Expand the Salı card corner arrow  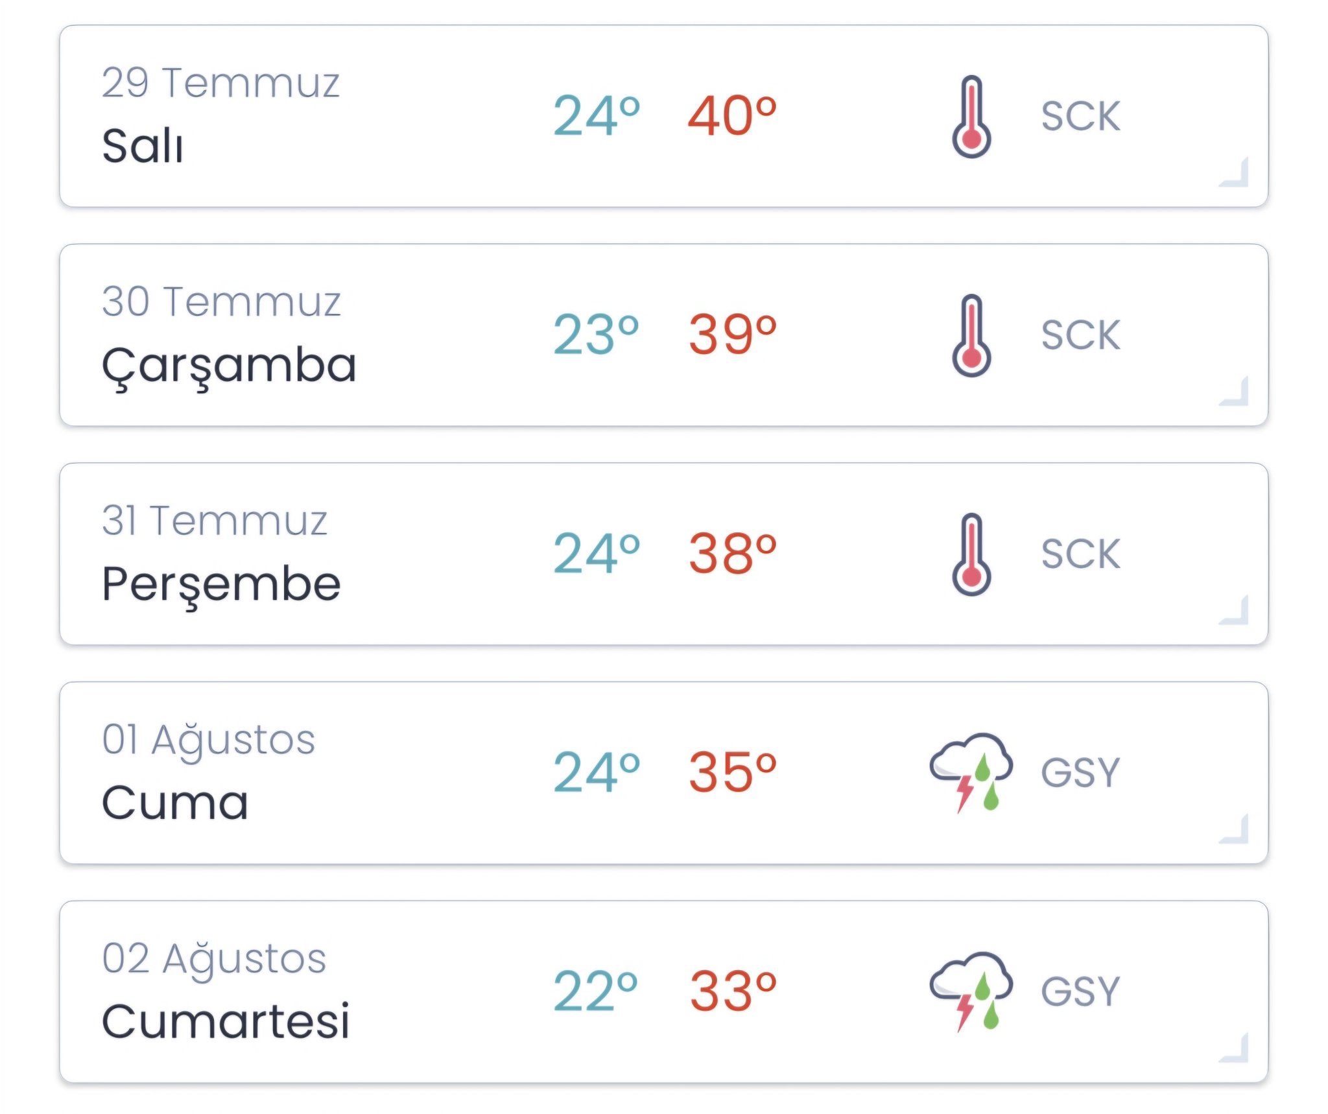(x=1235, y=173)
